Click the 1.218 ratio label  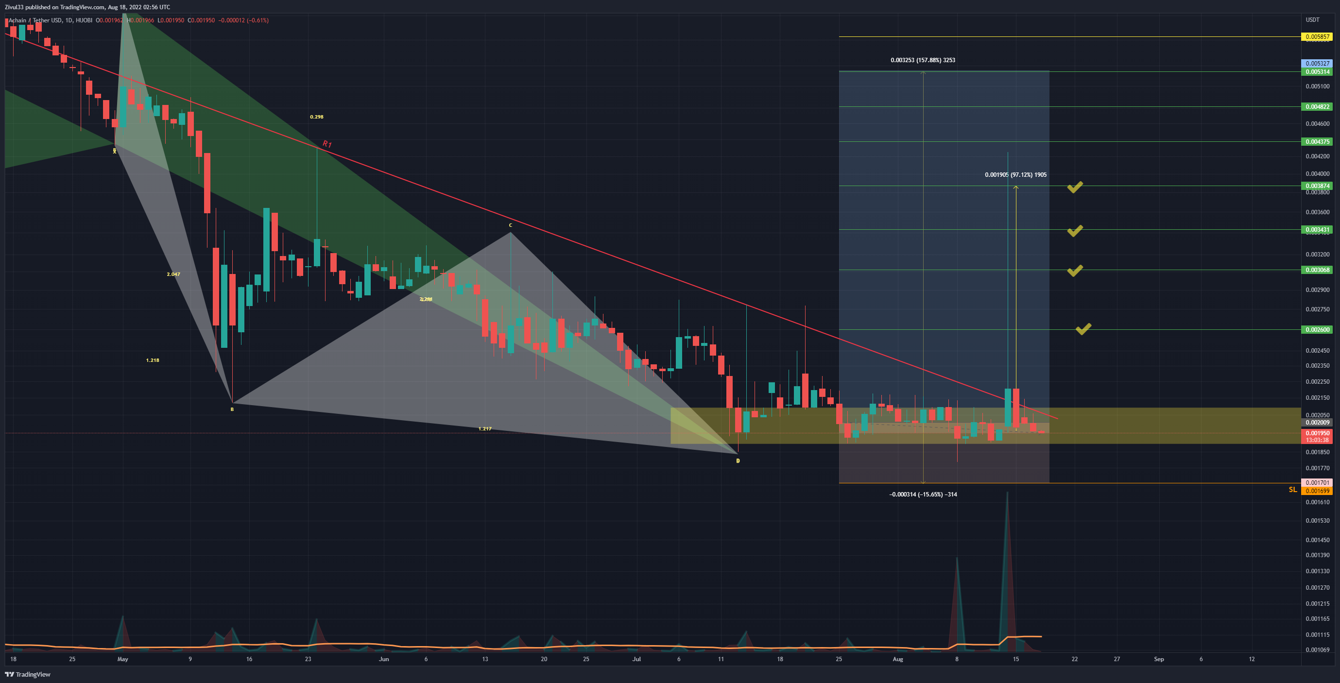[x=153, y=360]
